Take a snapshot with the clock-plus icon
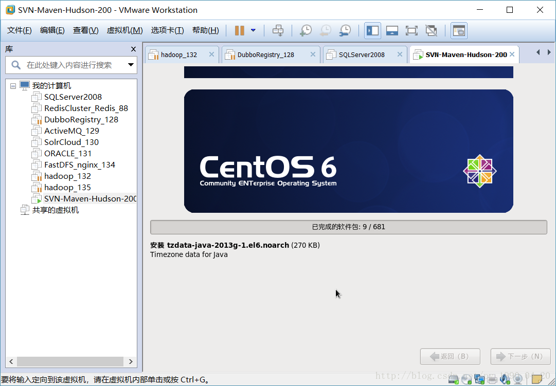This screenshot has height=386, width=556. [x=306, y=30]
